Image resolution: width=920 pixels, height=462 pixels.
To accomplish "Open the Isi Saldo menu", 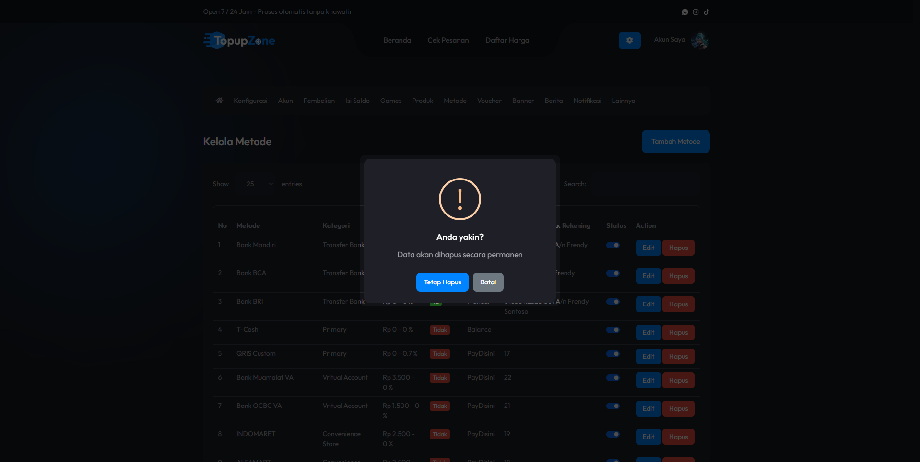I will click(x=357, y=101).
